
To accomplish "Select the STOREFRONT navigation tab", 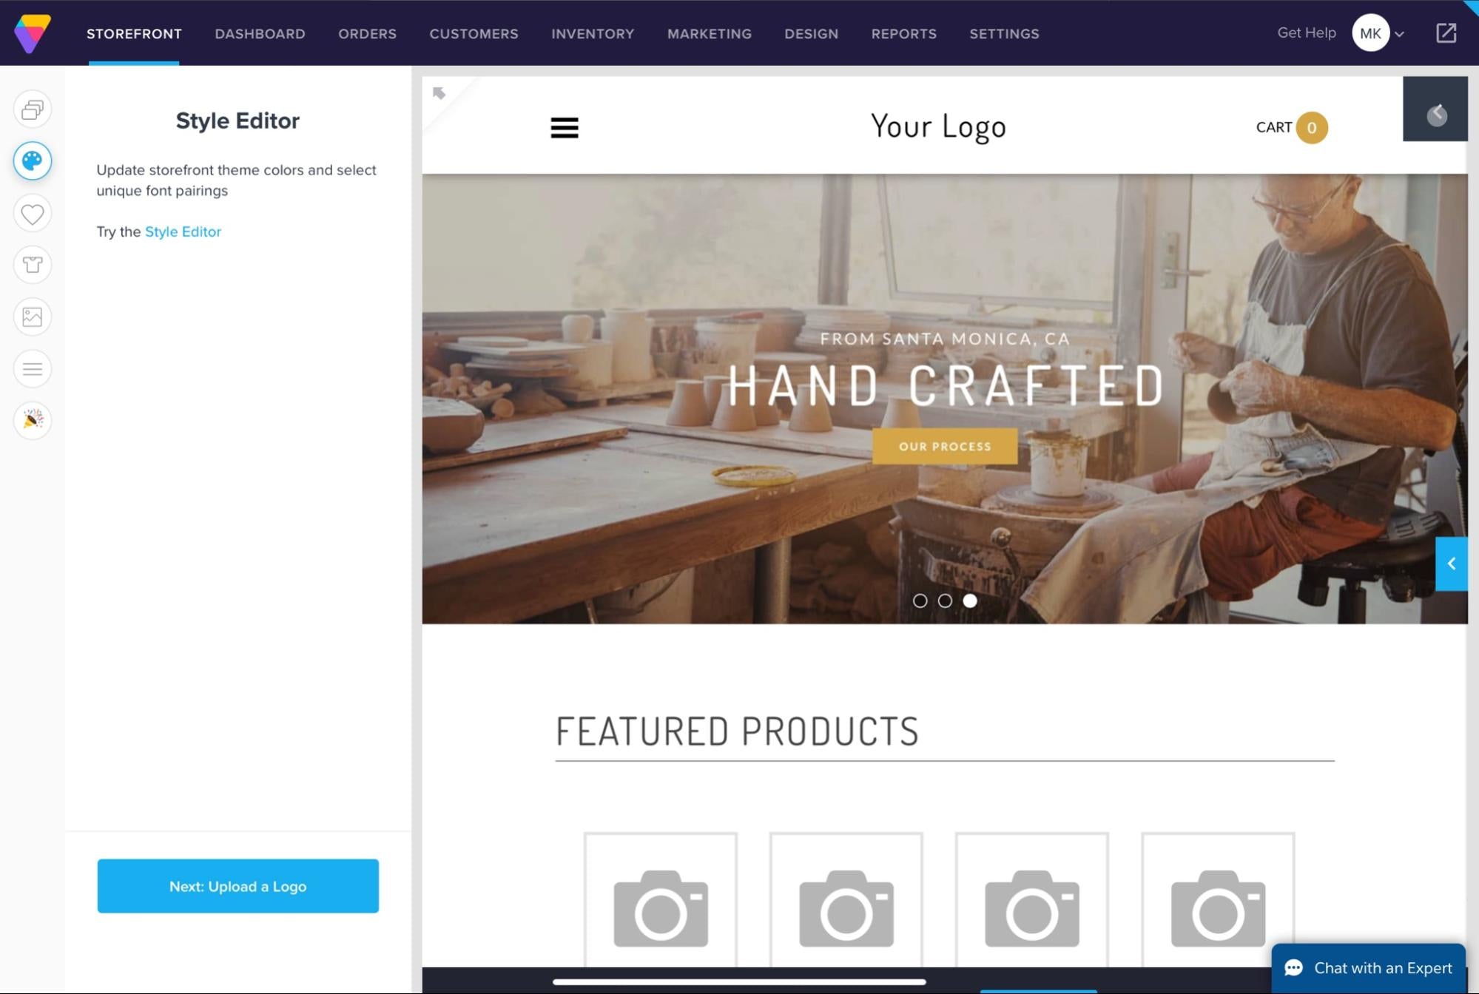I will coord(134,33).
